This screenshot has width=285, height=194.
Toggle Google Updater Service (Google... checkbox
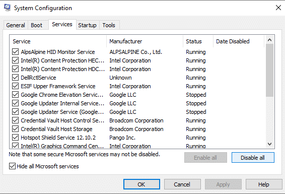(15, 112)
